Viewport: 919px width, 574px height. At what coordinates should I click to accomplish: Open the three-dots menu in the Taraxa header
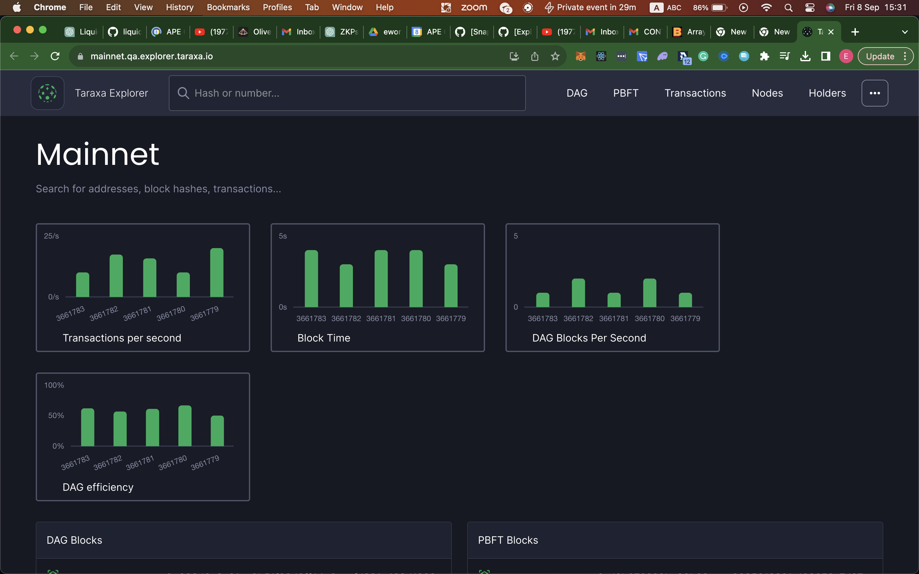point(875,93)
